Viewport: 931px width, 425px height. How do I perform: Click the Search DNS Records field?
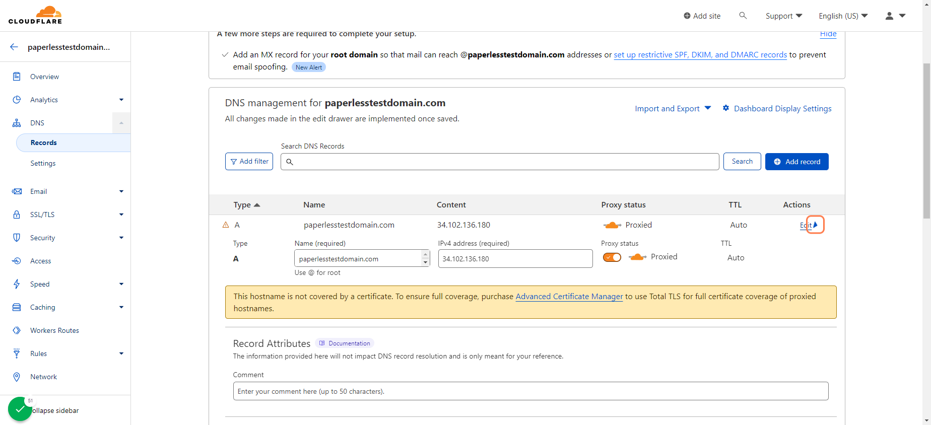pyautogui.click(x=500, y=162)
